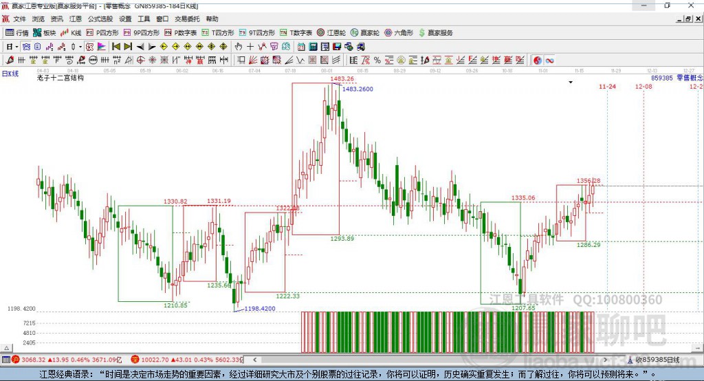Open the 帮助 menu
This screenshot has height=381, width=704.
click(212, 19)
